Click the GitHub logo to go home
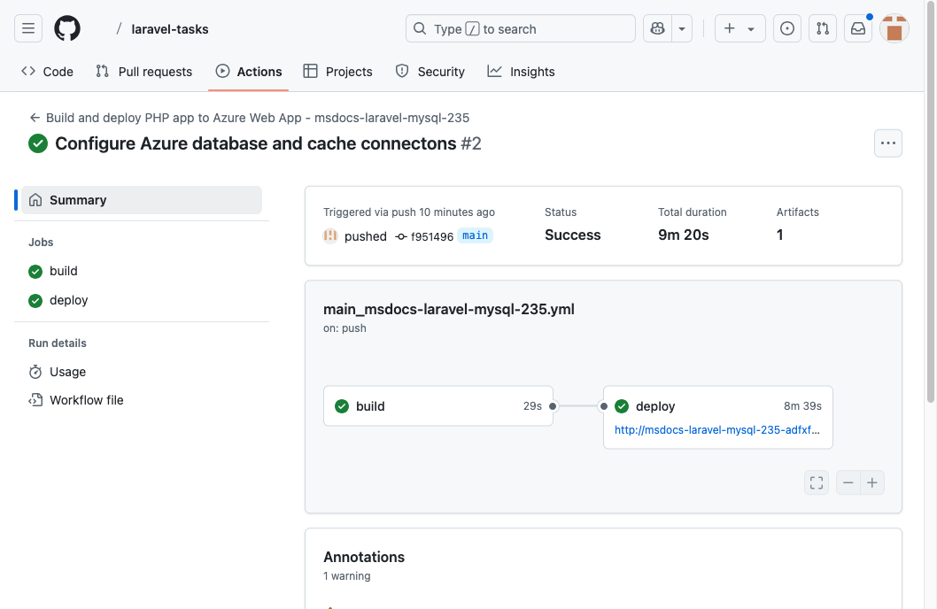The image size is (937, 609). pos(66,27)
